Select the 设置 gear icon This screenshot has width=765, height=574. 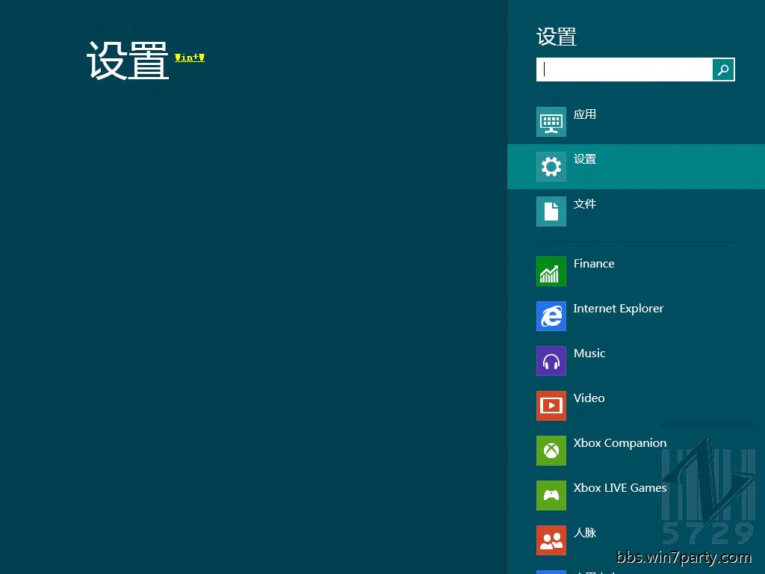551,167
